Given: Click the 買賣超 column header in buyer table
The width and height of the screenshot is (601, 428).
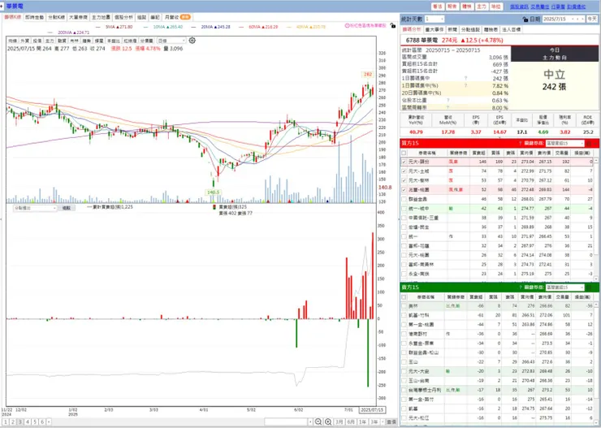Looking at the screenshot, I should tap(478, 153).
